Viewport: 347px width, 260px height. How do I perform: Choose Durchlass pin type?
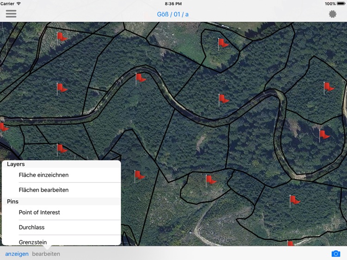(x=61, y=227)
